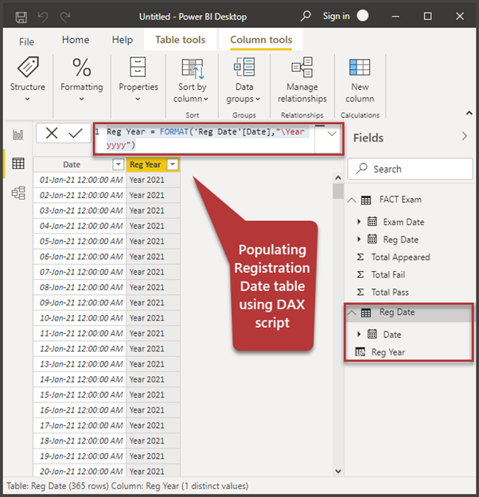The width and height of the screenshot is (479, 497).
Task: Collapse the Fields pane with right chevron
Action: (x=465, y=136)
